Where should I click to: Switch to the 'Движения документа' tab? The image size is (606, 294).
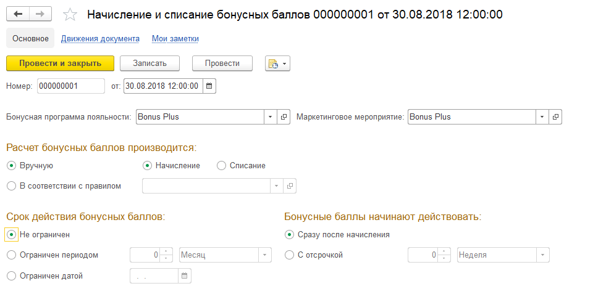[x=99, y=39]
